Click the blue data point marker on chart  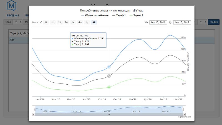[x=109, y=67]
